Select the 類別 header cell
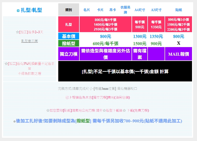This screenshot has width=197, height=141. click(69, 10)
